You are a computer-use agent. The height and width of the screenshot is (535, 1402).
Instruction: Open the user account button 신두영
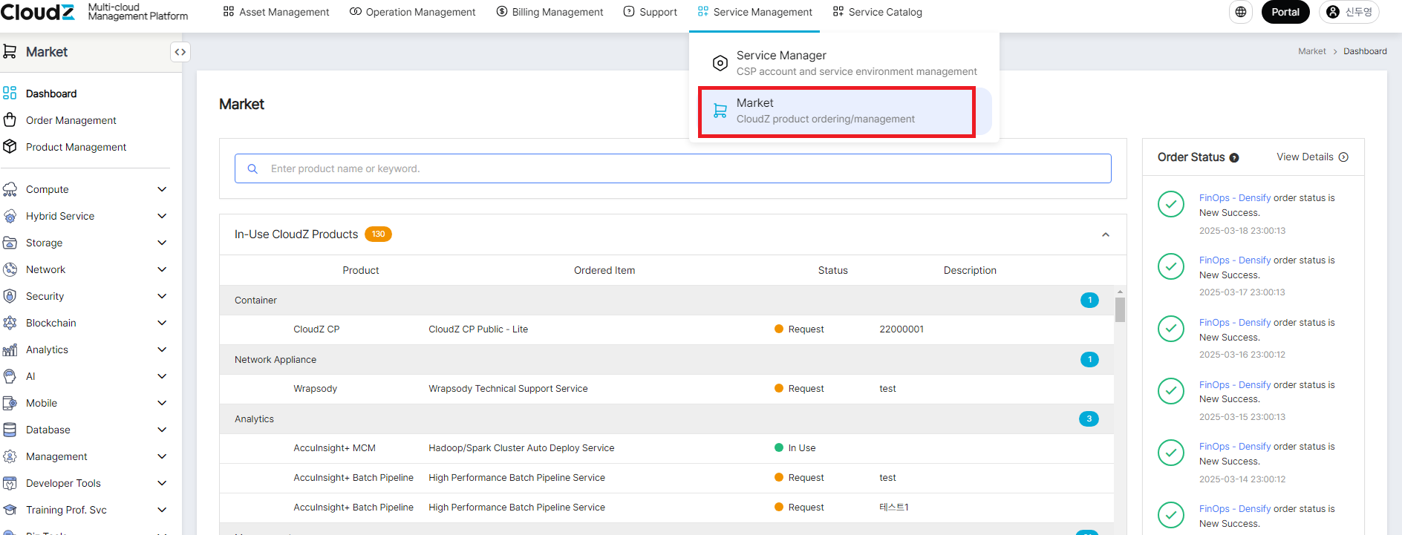tap(1349, 12)
